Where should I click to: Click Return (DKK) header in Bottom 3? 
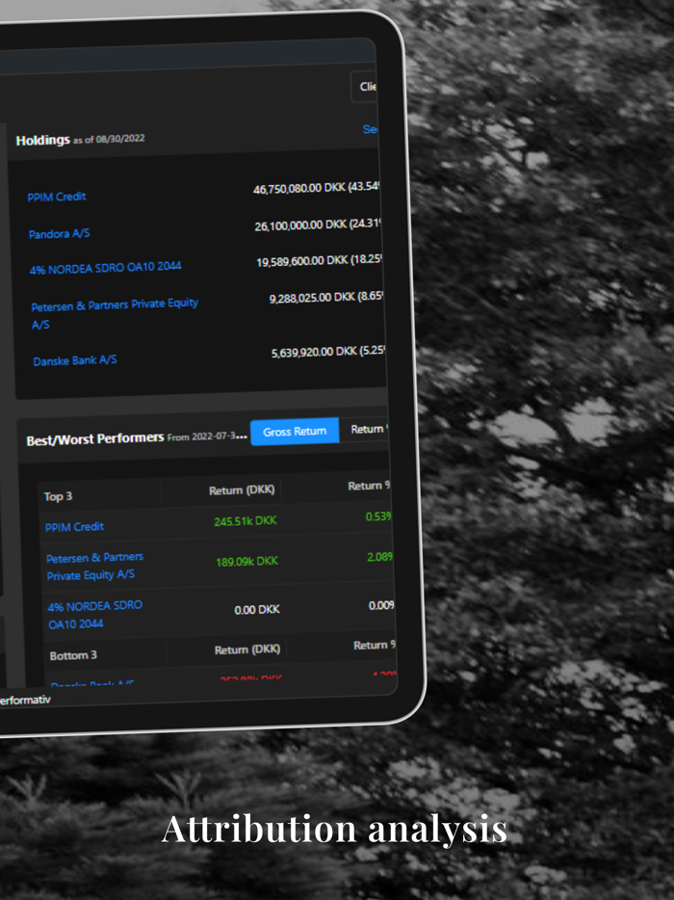pyautogui.click(x=247, y=649)
